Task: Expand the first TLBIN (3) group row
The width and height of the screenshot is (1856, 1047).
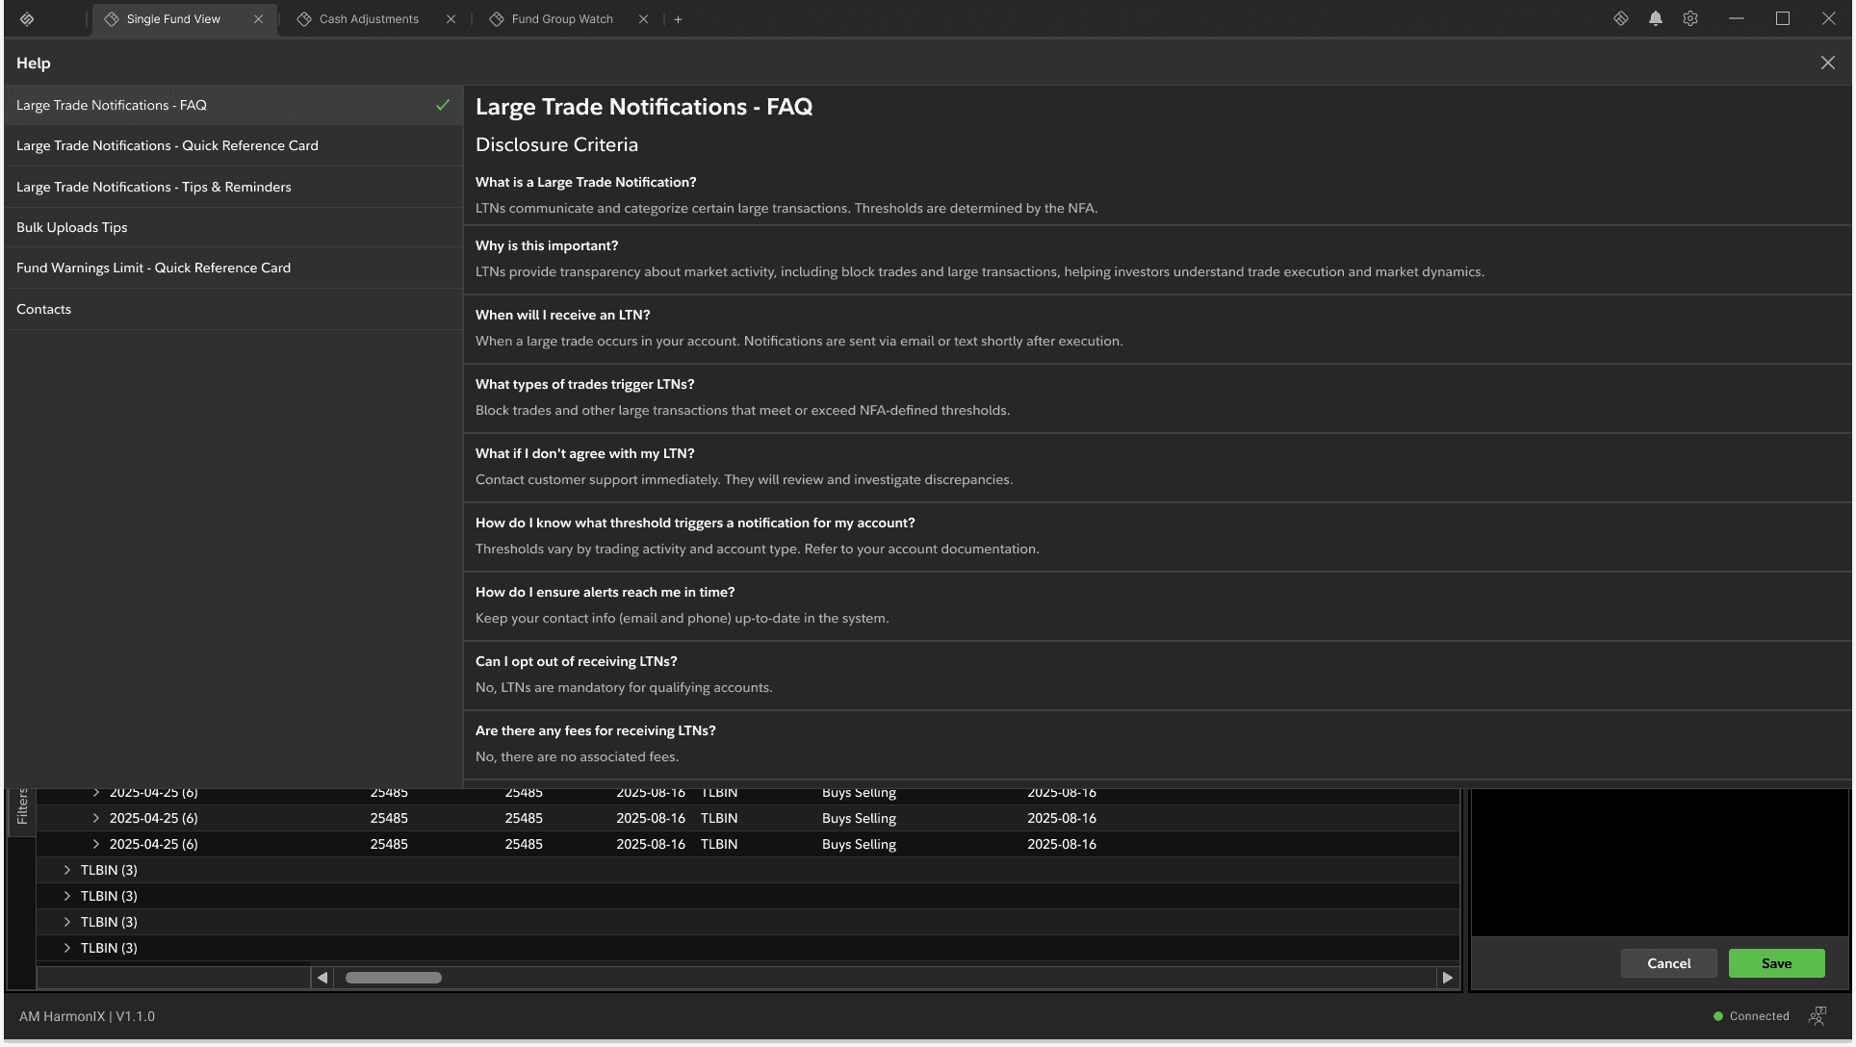Action: point(66,870)
